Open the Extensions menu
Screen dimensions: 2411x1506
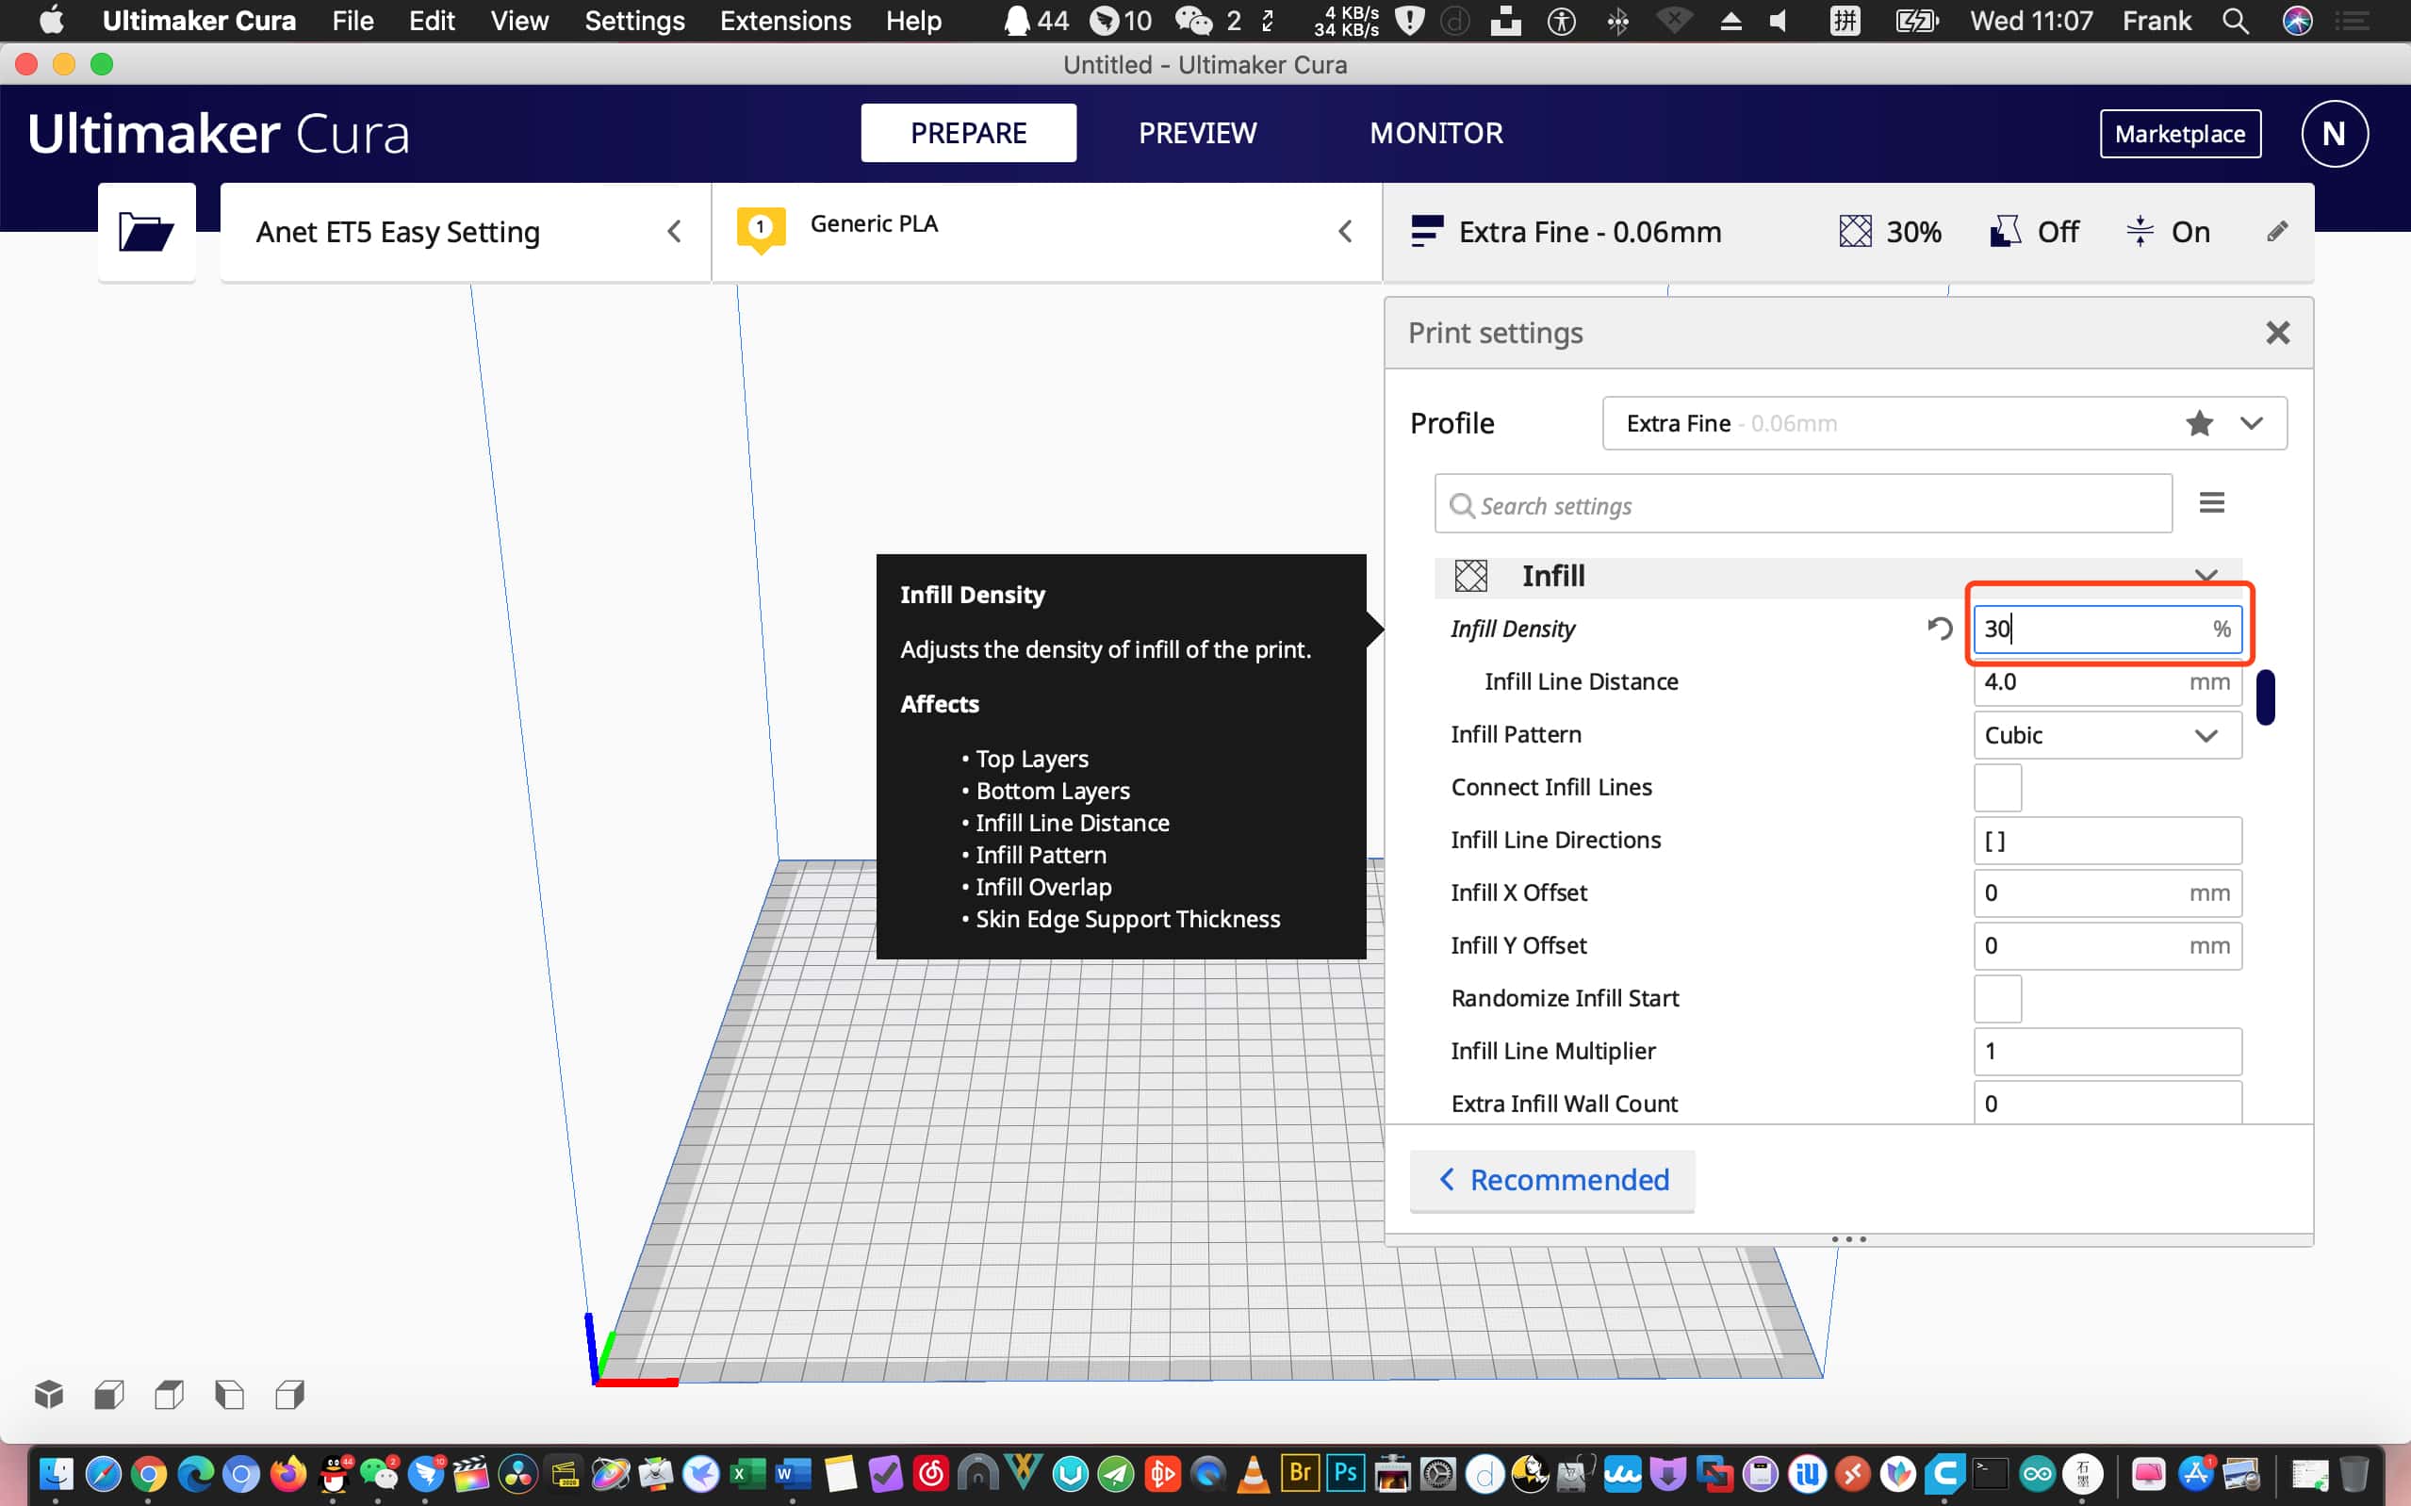tap(785, 21)
